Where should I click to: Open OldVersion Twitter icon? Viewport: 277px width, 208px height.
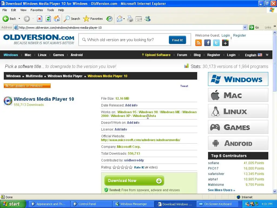[216, 43]
